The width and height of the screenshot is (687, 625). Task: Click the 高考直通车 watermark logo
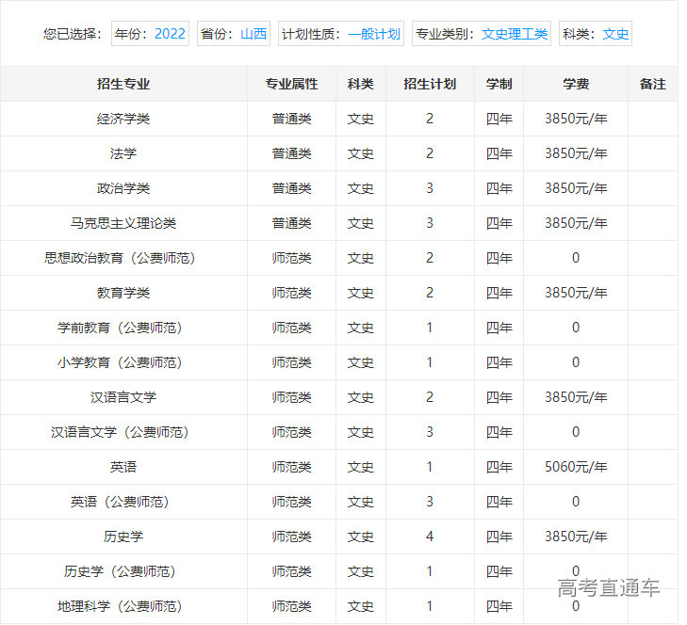point(608,588)
